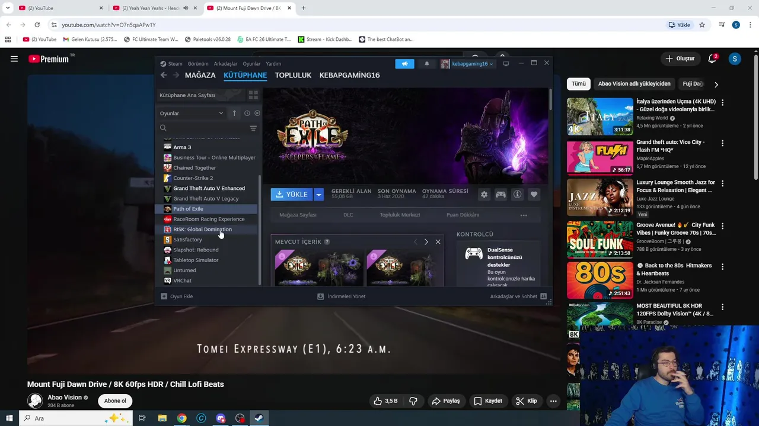Click Oyun Ekle at Steam bottom
The height and width of the screenshot is (426, 759).
177,296
